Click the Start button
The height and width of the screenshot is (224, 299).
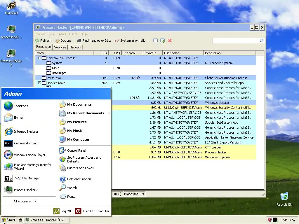[8, 220]
